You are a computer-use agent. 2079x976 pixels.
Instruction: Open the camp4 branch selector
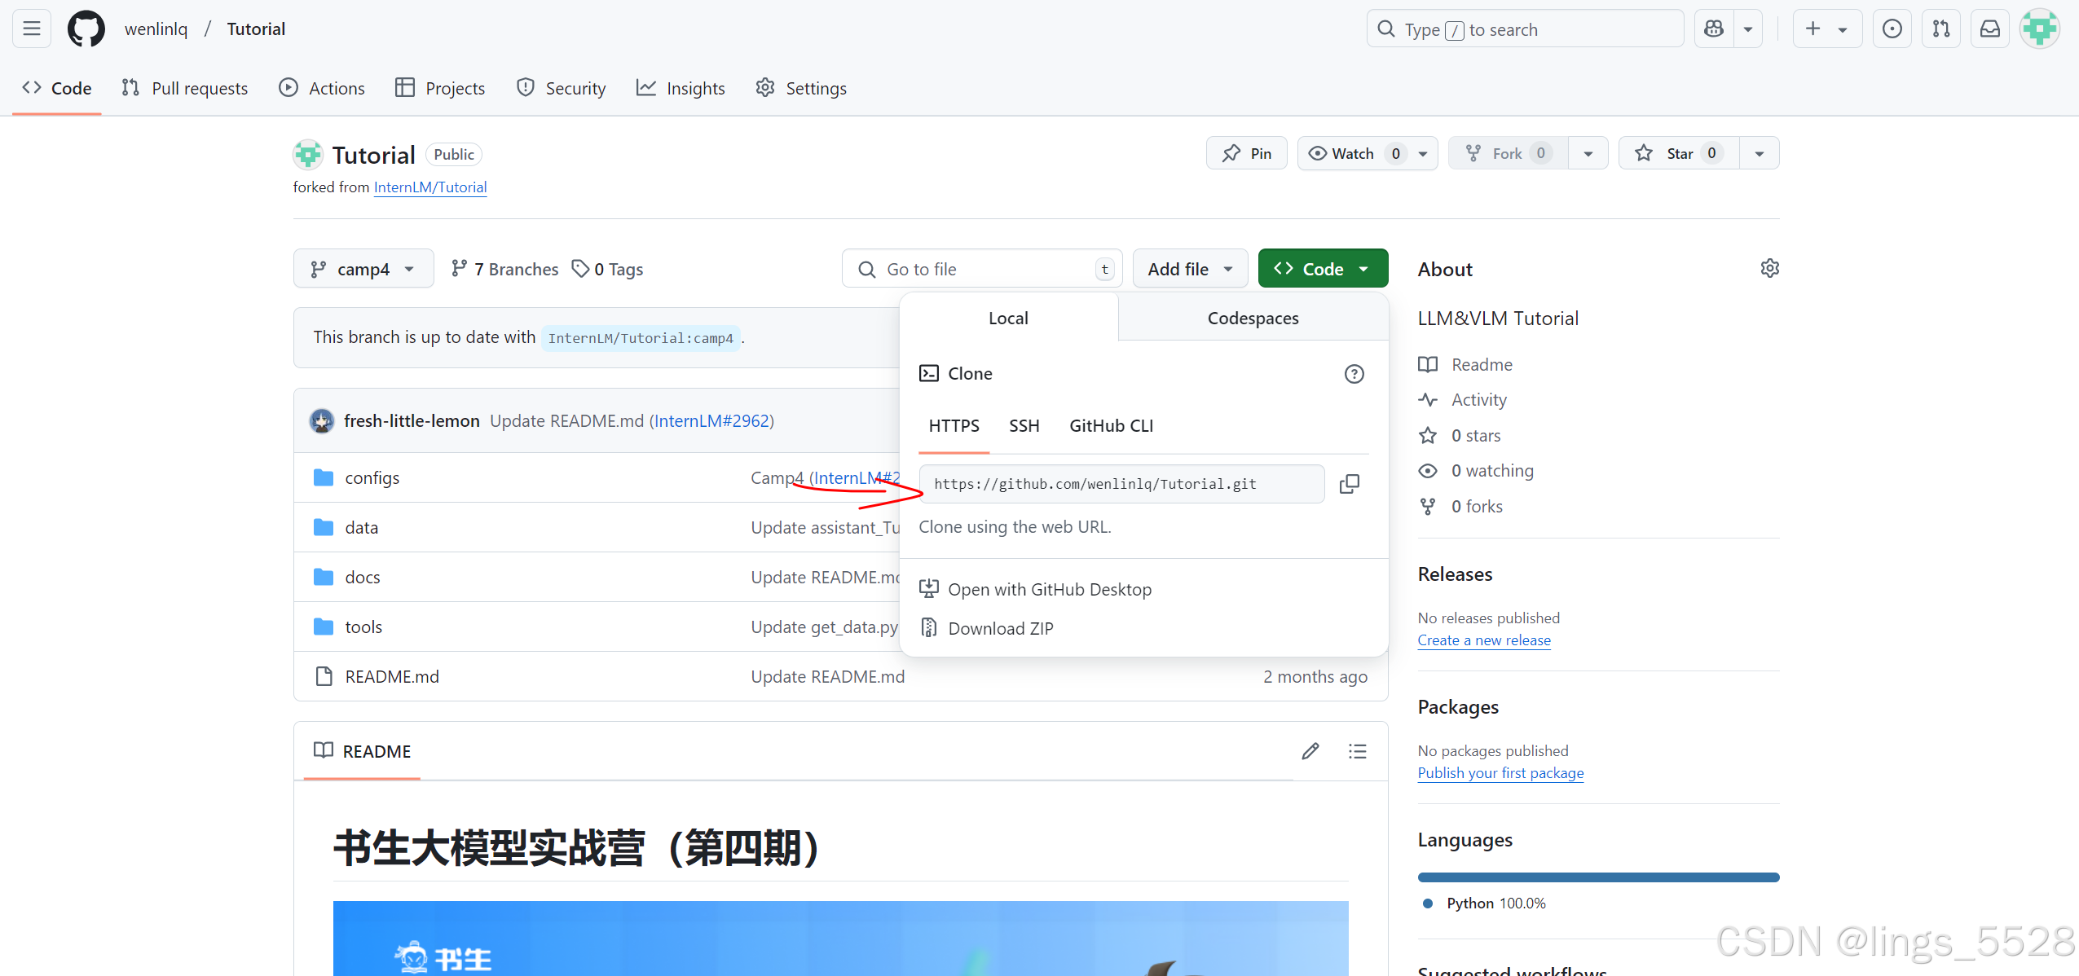363,268
